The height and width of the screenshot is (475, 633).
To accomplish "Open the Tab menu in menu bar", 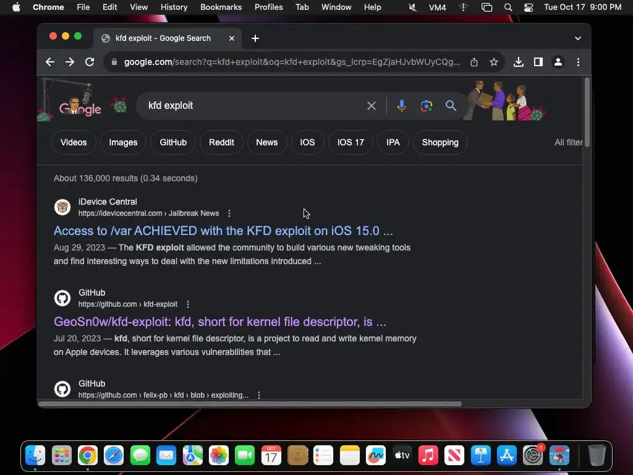I will [302, 7].
